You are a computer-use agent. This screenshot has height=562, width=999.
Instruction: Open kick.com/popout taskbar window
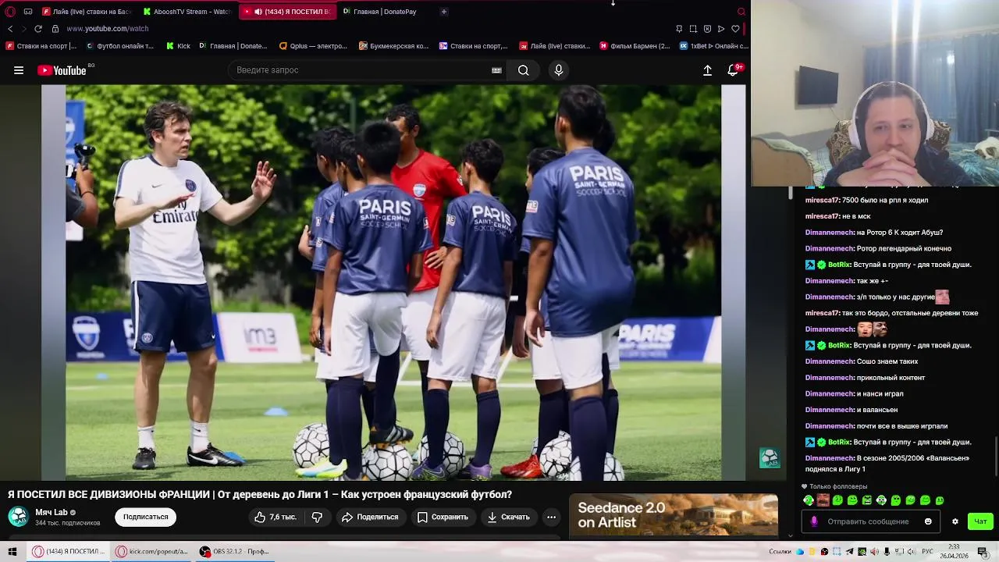(151, 551)
